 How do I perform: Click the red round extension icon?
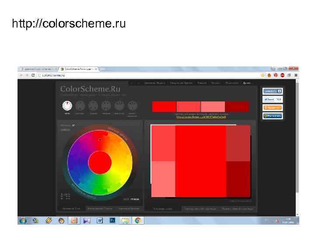click(x=282, y=75)
